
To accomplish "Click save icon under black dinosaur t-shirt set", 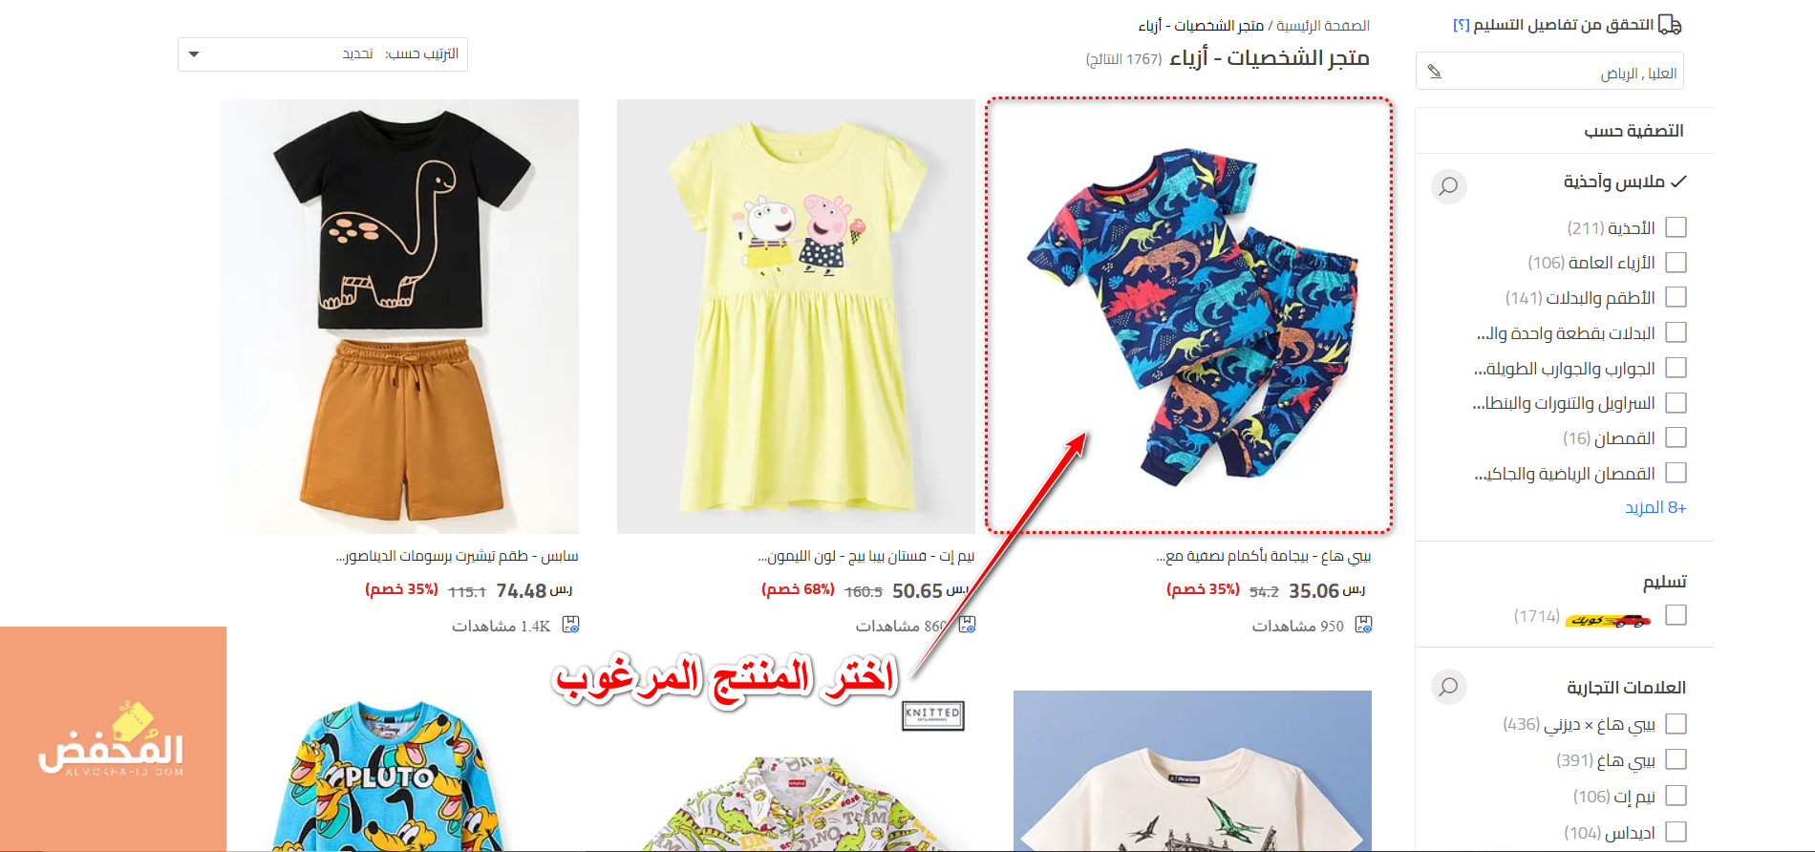I will [x=571, y=625].
